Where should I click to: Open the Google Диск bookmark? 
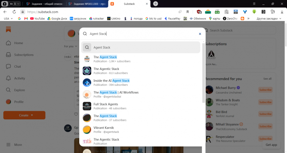coord(57,18)
